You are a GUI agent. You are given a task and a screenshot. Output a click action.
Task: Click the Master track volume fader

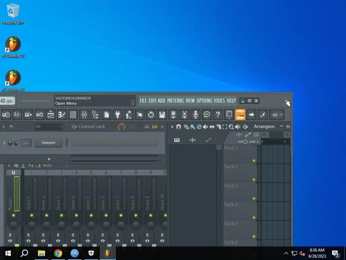[17, 245]
